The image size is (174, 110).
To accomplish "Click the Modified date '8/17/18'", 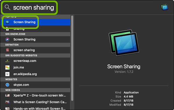I will point(128,105).
